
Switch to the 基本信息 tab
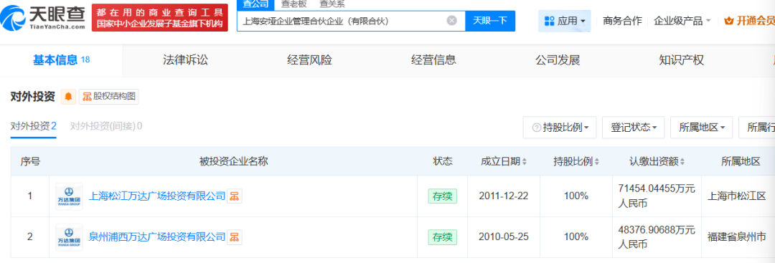point(61,60)
